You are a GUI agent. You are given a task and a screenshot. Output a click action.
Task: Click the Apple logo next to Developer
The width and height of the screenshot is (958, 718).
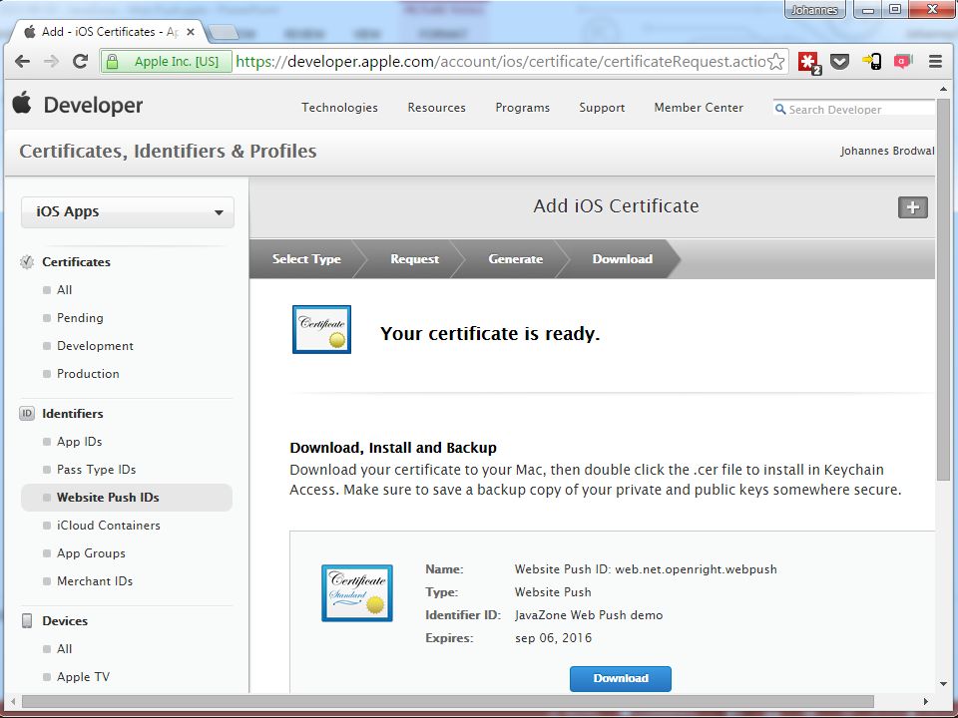22,103
